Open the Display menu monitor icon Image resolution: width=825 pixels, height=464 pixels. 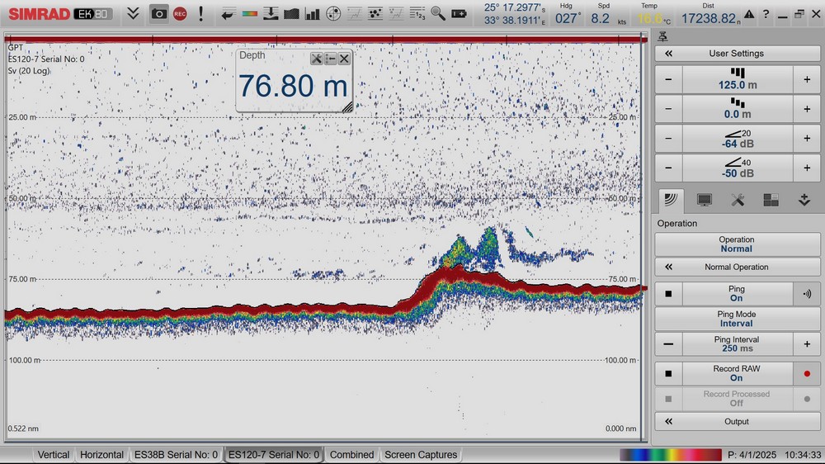click(x=704, y=200)
